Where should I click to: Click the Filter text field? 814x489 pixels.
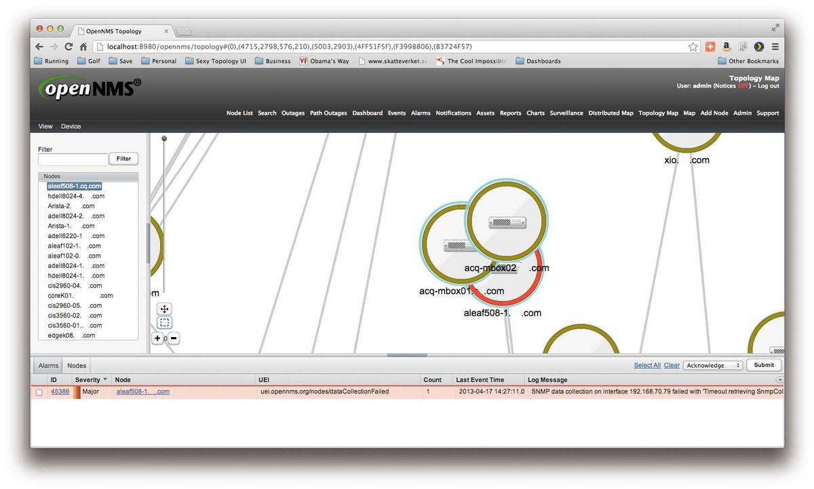click(73, 159)
